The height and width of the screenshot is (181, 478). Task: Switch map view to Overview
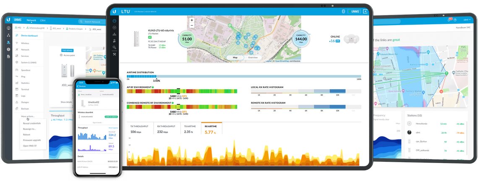(253, 57)
